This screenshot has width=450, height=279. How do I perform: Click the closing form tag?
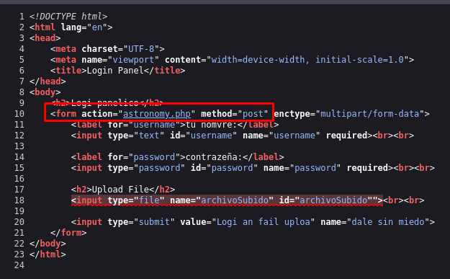tap(68, 233)
